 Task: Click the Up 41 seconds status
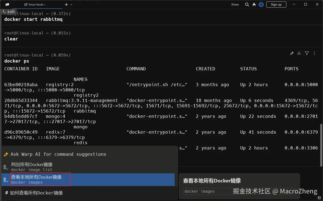click(258, 132)
